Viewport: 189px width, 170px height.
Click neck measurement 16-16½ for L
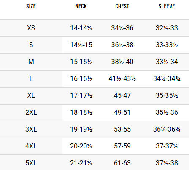pos(81,78)
